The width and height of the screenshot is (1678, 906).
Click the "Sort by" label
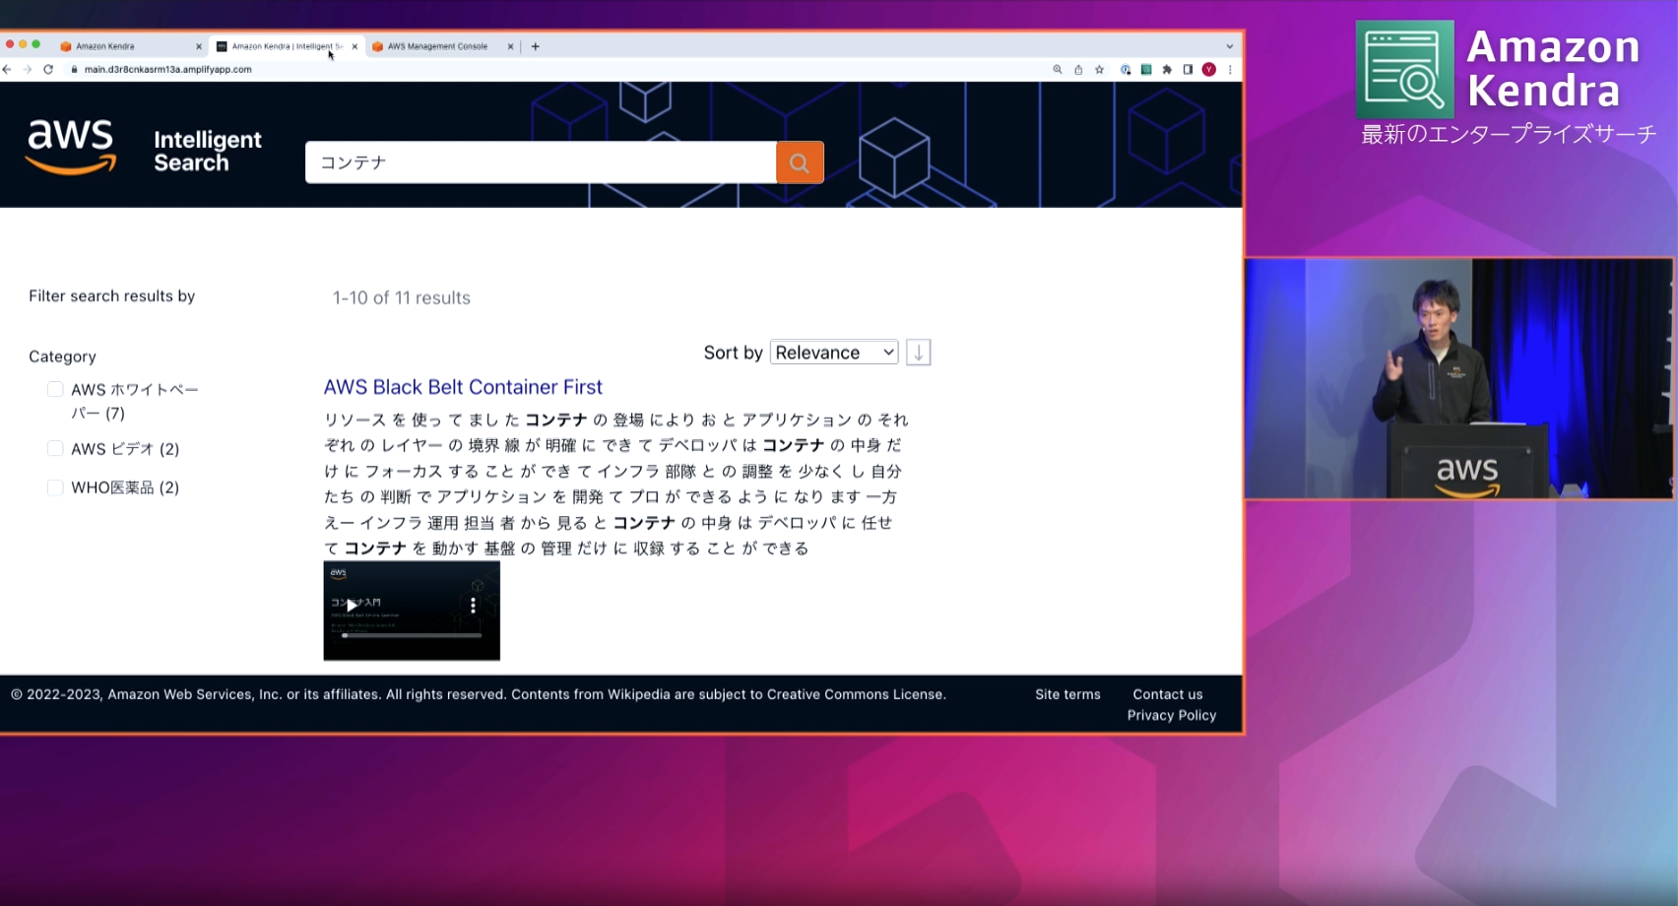pos(734,353)
